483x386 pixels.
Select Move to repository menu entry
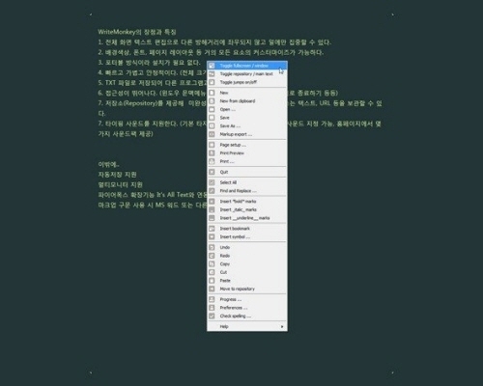247,289
